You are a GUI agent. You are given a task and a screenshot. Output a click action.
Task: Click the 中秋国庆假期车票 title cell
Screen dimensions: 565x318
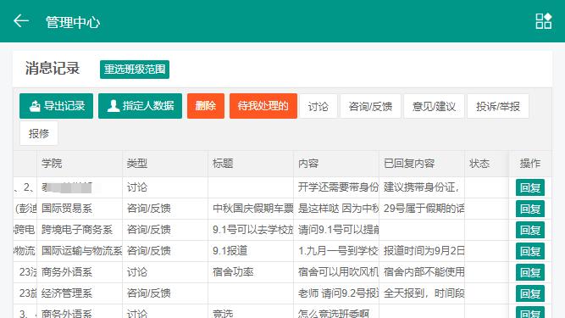coord(251,209)
